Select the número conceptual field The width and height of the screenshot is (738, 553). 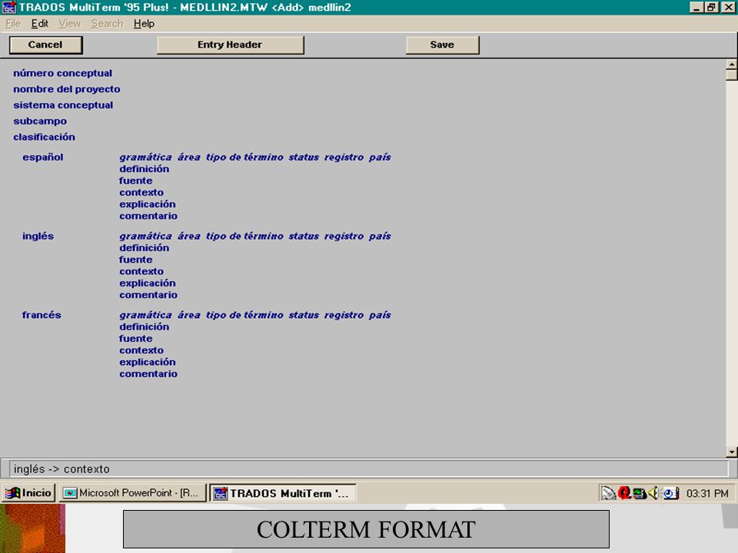click(62, 74)
